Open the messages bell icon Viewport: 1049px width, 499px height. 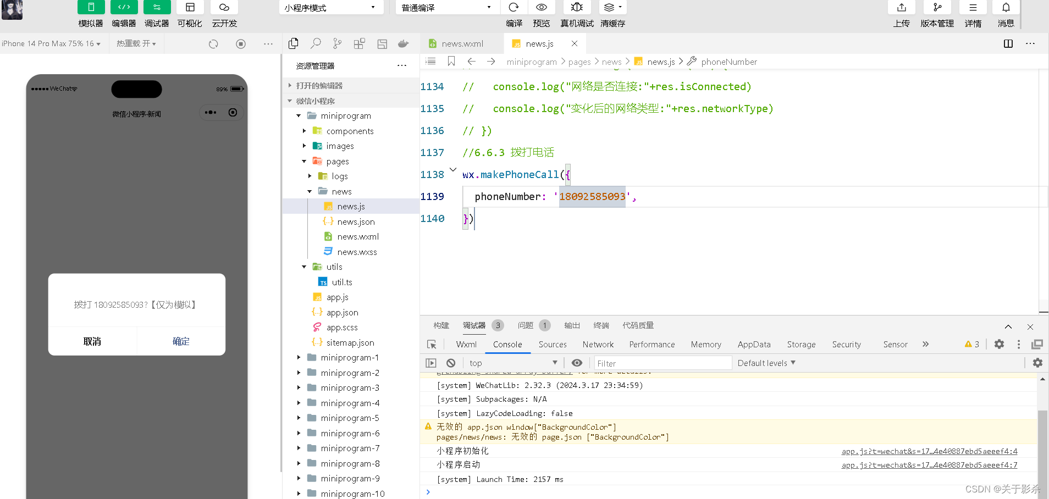coord(1006,7)
